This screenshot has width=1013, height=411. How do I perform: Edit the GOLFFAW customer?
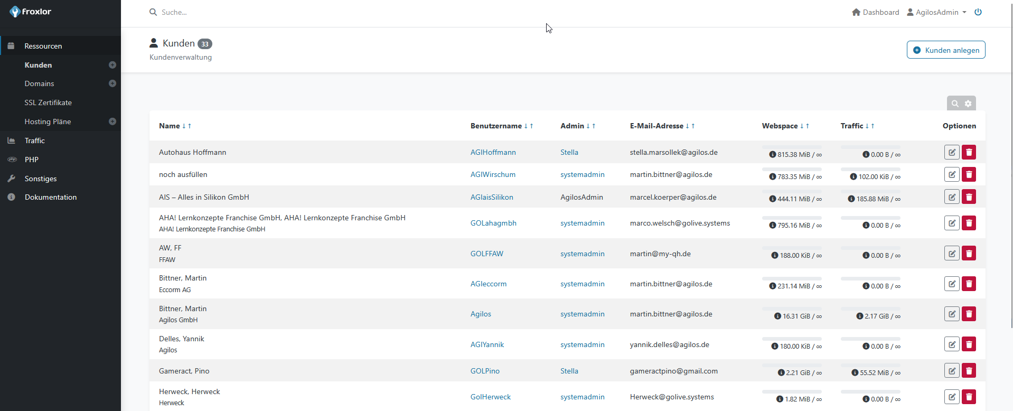point(952,254)
